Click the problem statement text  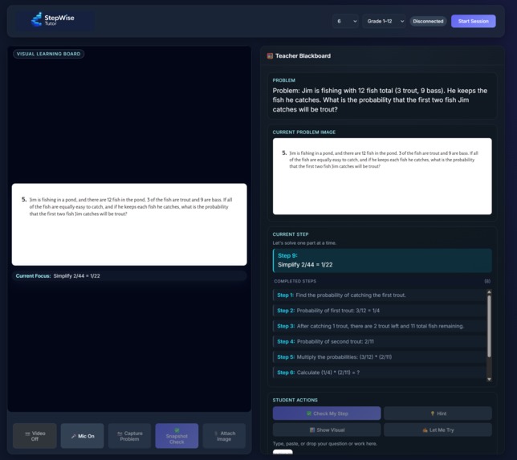(380, 100)
